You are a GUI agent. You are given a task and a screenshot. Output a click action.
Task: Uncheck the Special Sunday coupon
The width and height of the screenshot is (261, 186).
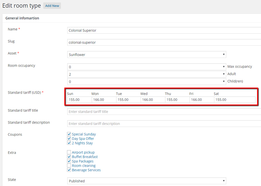[69, 134]
